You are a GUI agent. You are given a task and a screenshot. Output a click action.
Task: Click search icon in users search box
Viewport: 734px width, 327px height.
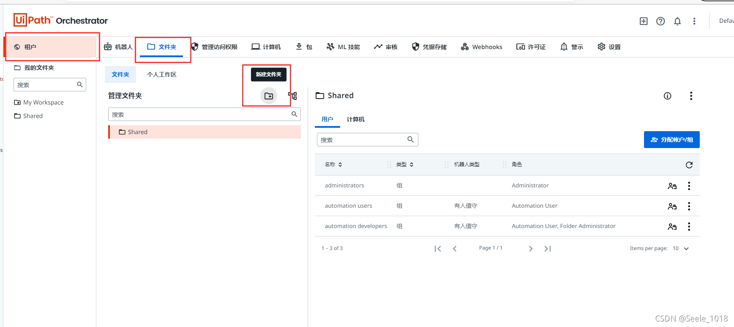point(410,140)
